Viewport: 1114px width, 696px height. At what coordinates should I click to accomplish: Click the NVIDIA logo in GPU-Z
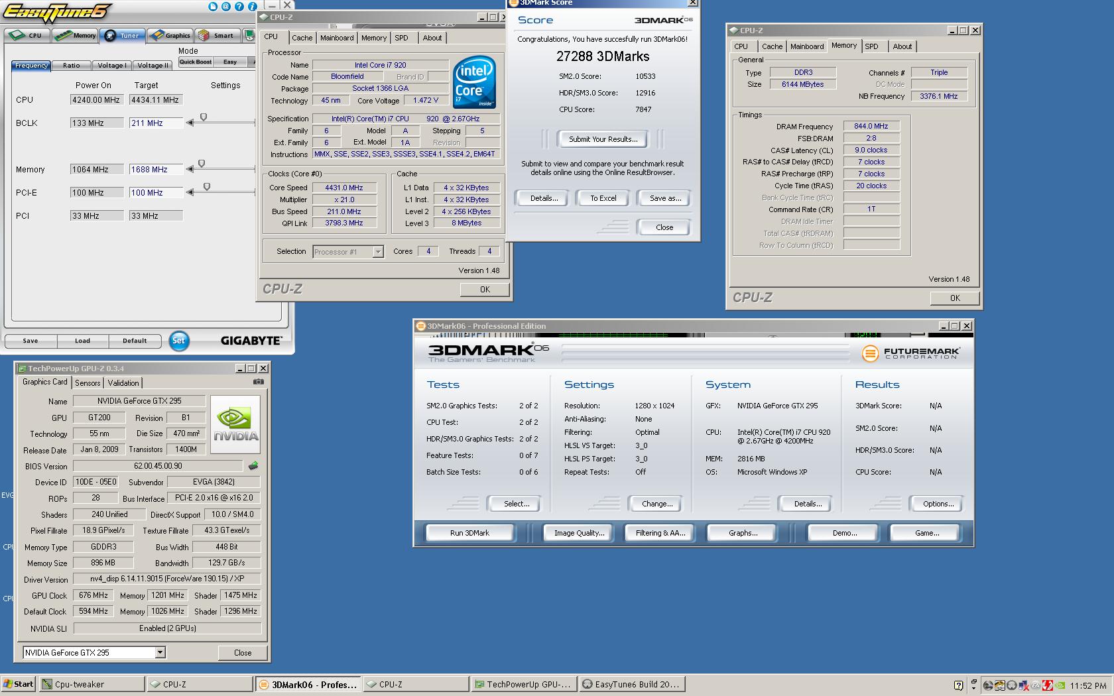coord(235,424)
